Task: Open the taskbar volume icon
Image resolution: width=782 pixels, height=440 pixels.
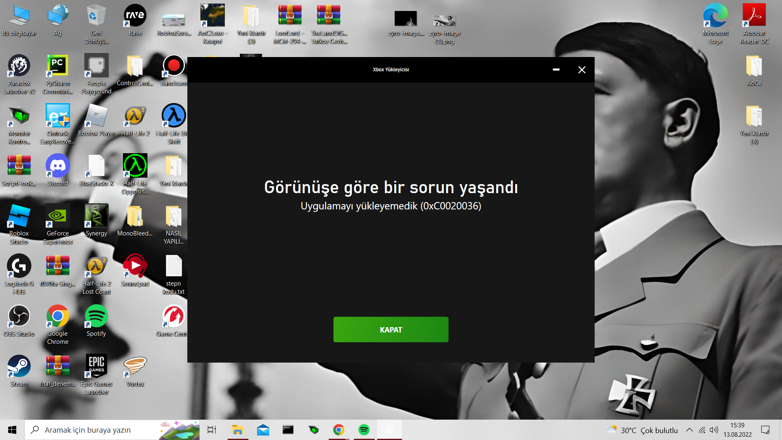Action: tap(714, 430)
